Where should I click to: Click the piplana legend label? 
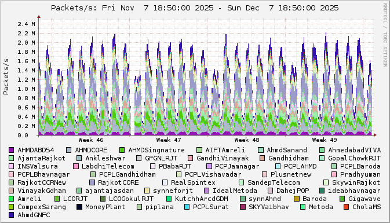point(159,207)
